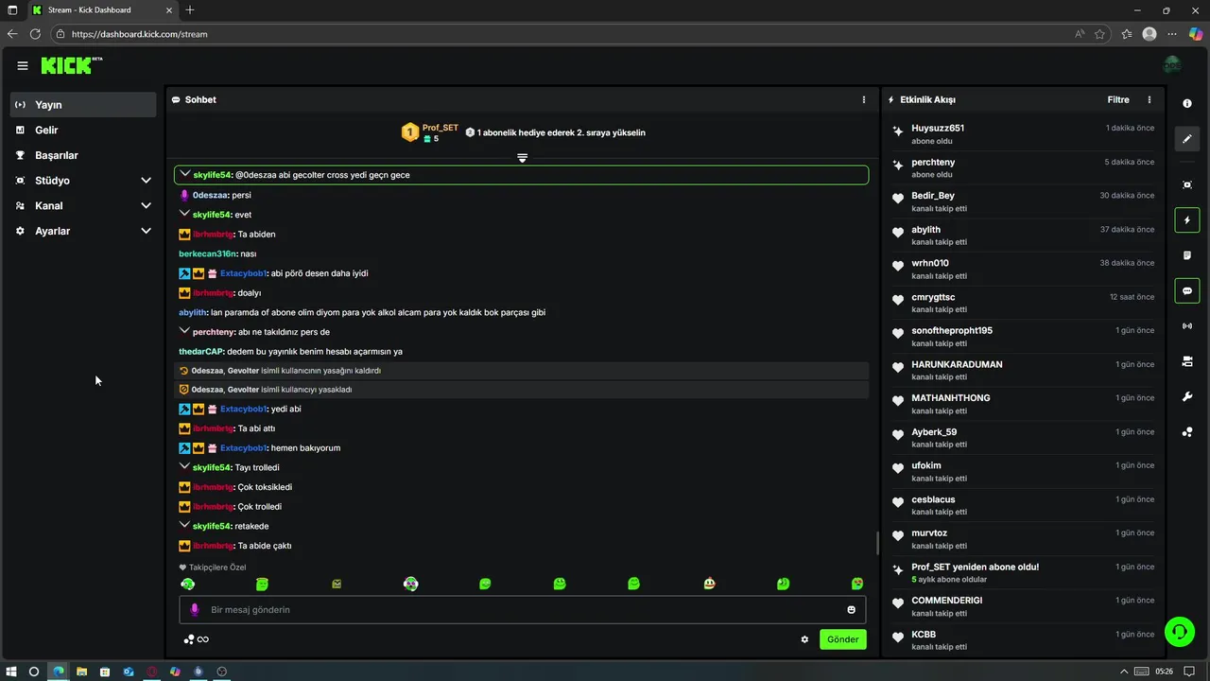
Task: Open the Sohbet panel three-dot menu
Action: (x=863, y=99)
